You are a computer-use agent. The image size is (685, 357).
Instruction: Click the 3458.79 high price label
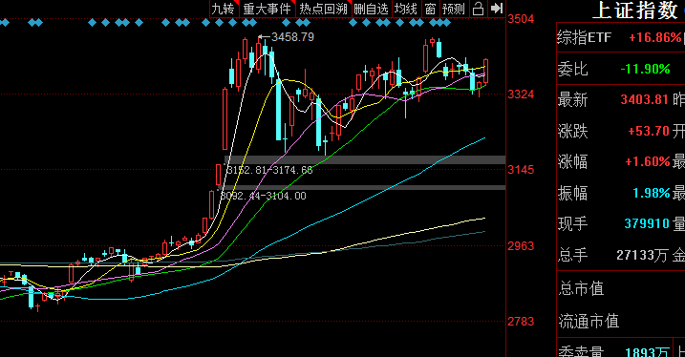pyautogui.click(x=292, y=37)
